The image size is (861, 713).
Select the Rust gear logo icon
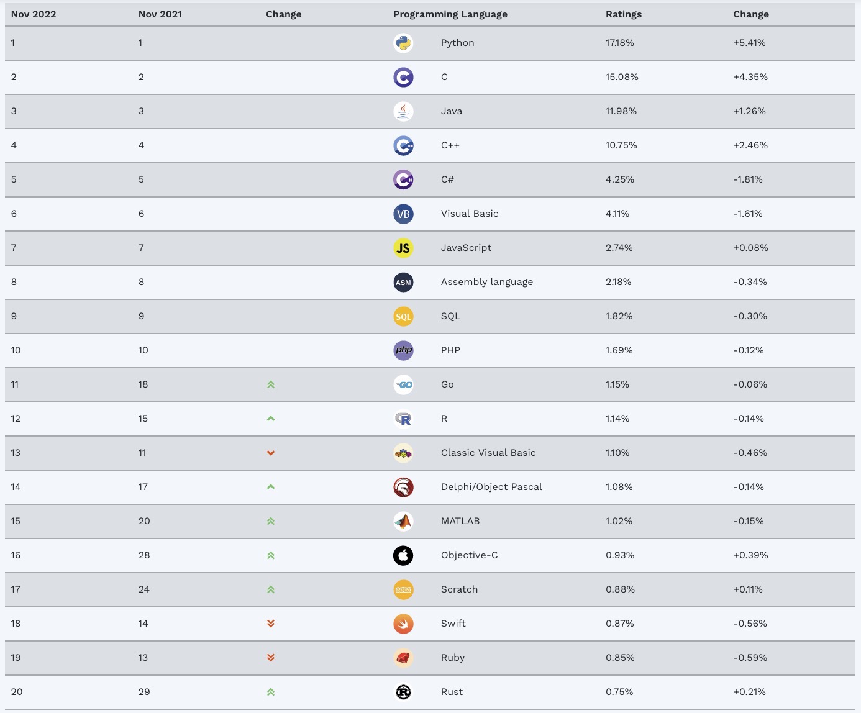pyautogui.click(x=403, y=692)
